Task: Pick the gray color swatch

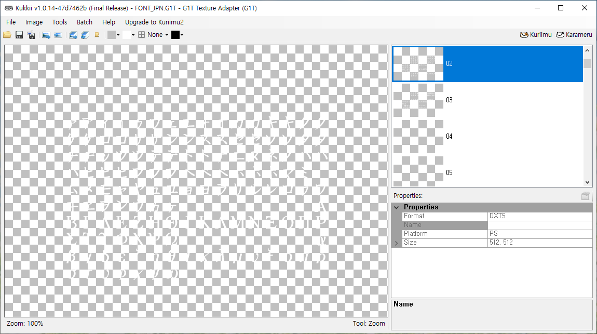Action: (x=112, y=35)
